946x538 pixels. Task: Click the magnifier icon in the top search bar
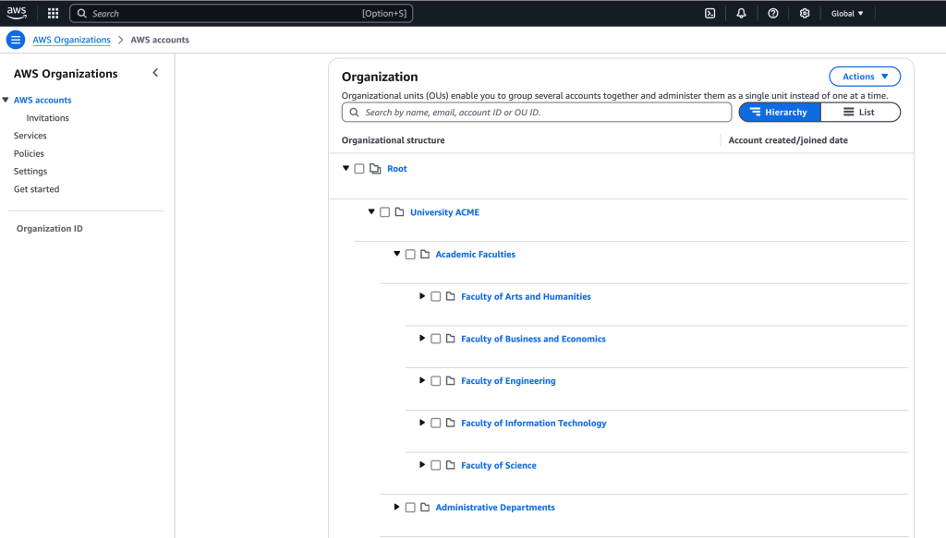click(82, 13)
